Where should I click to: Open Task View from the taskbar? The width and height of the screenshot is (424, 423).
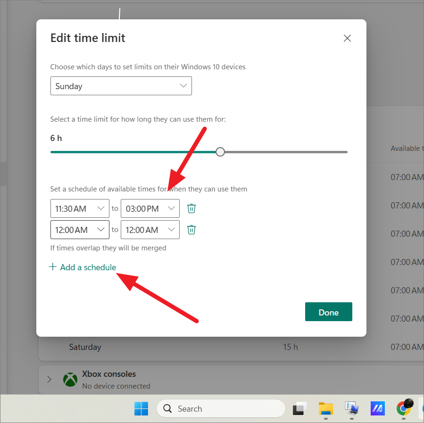coord(299,408)
